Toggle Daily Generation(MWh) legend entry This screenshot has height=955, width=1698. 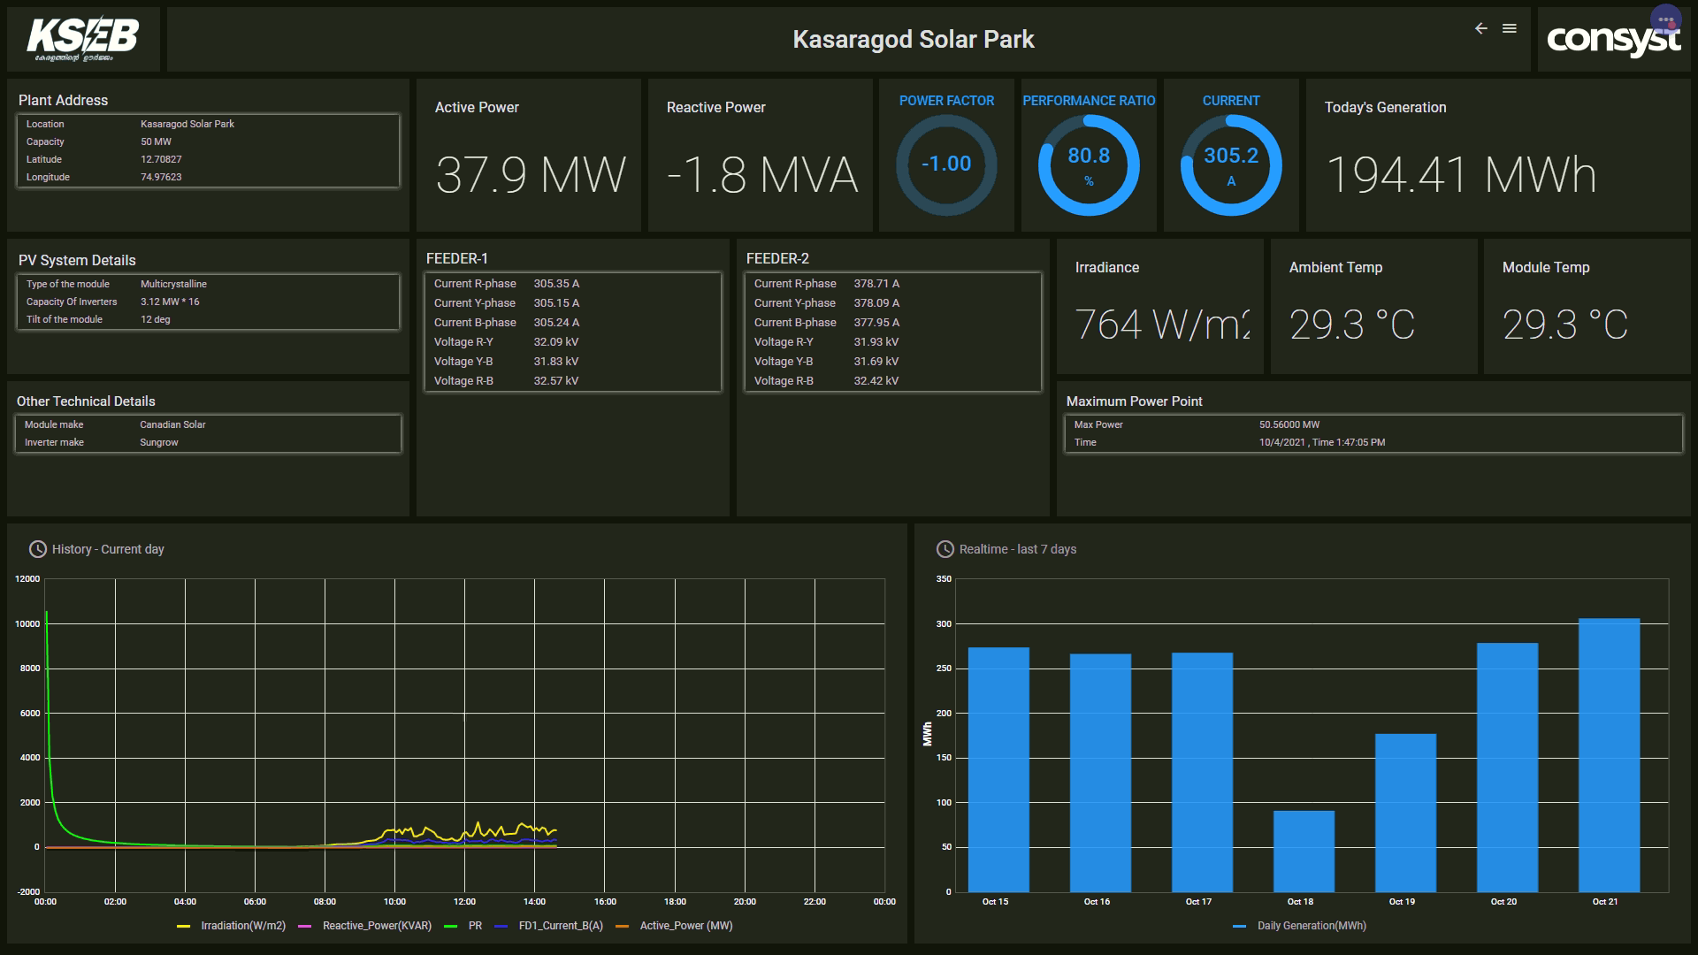tap(1311, 926)
